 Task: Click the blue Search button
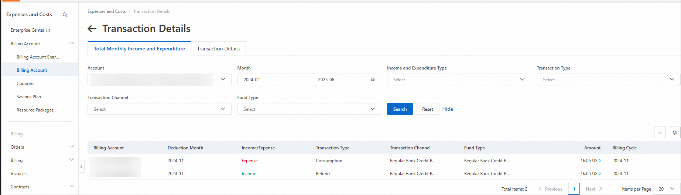[x=400, y=109]
